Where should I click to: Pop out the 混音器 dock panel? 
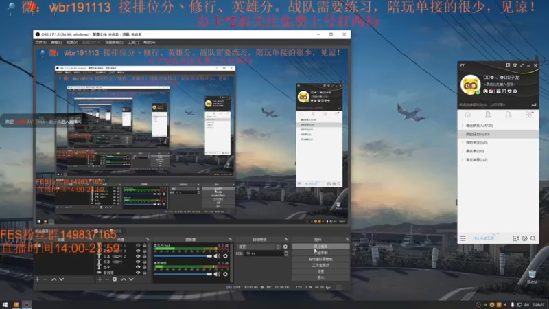pos(230,240)
